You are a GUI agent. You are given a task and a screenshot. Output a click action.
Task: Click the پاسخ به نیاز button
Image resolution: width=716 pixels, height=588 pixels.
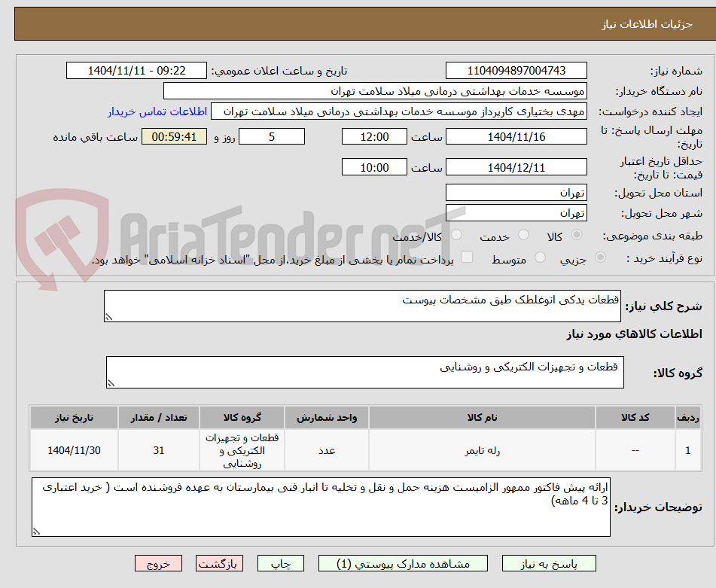549,563
